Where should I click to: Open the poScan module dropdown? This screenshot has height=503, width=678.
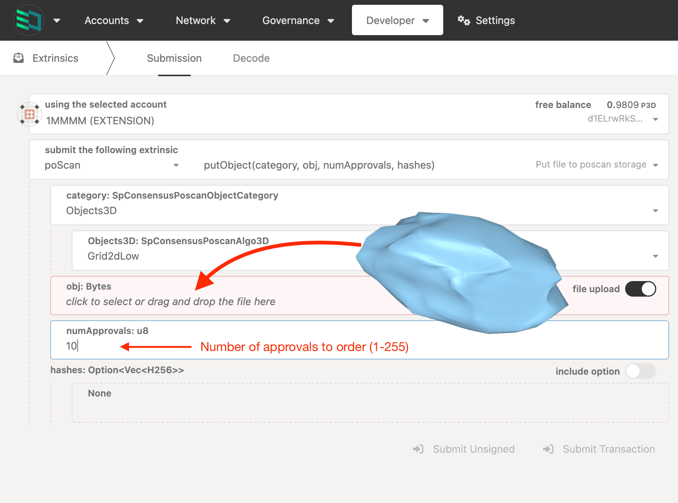pyautogui.click(x=176, y=165)
